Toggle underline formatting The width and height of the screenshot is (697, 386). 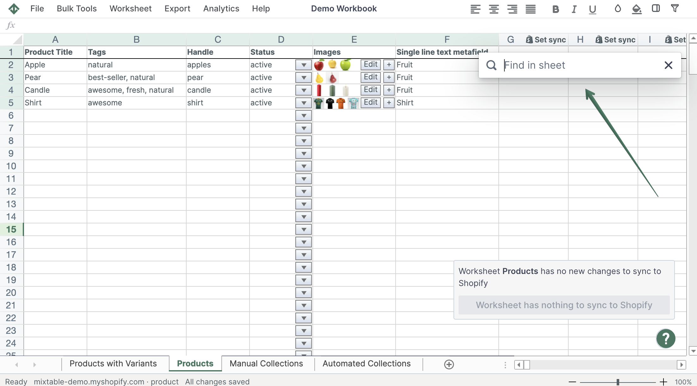coord(592,9)
